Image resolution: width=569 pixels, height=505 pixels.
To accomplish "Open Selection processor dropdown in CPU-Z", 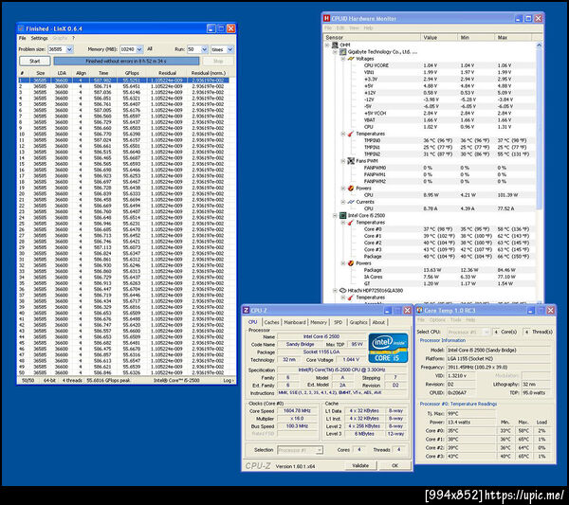I will point(320,450).
